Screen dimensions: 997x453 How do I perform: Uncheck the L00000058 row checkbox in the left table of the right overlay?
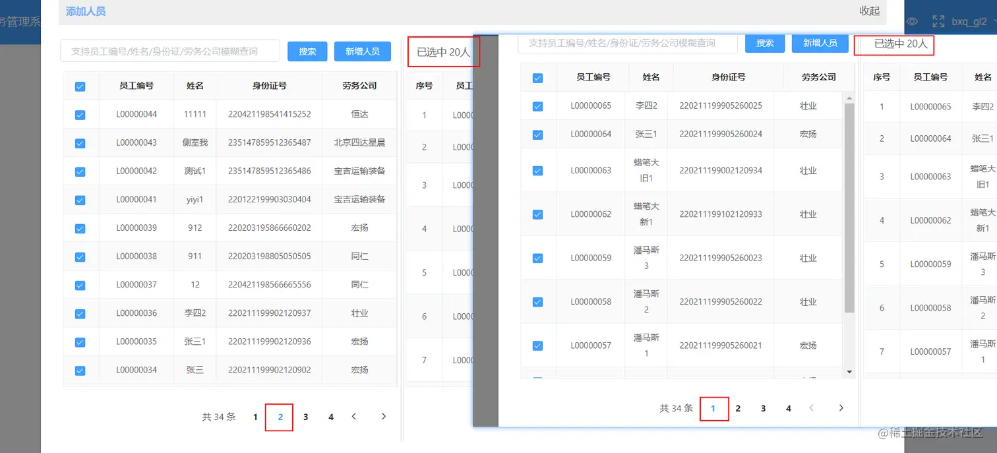pyautogui.click(x=537, y=302)
